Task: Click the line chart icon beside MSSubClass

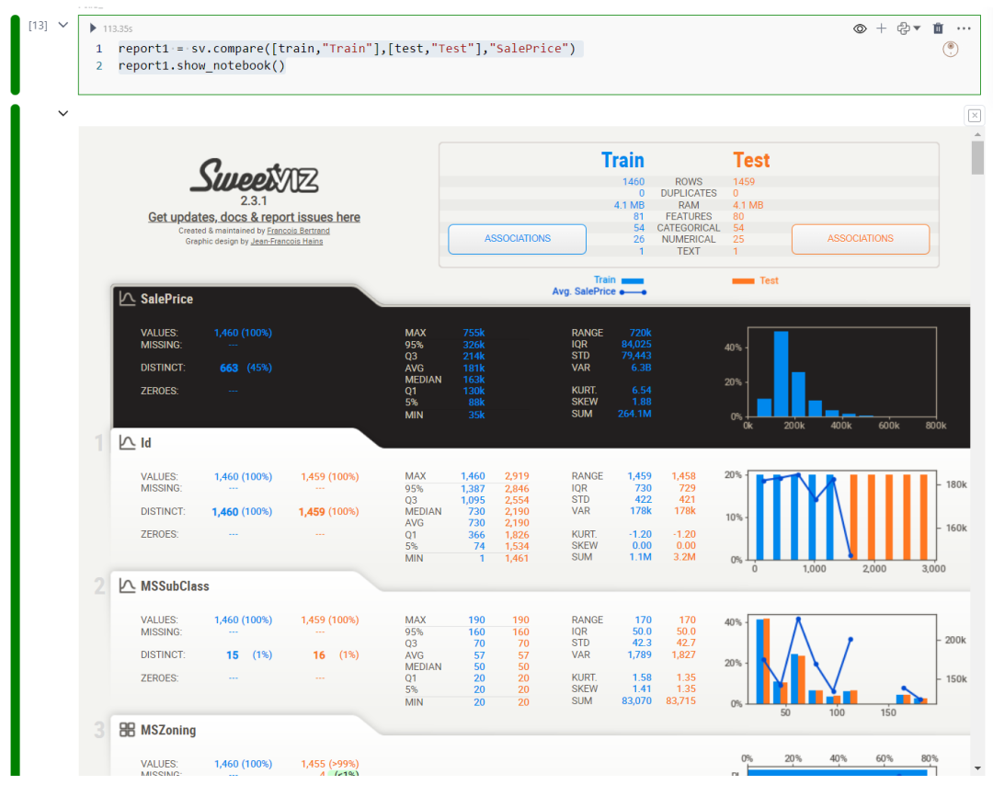Action: pos(127,586)
